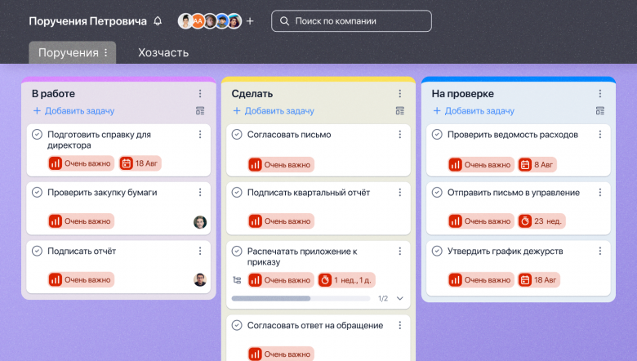637x361 pixels.
Task: Switch to the Хозчасть tab
Action: (x=163, y=52)
